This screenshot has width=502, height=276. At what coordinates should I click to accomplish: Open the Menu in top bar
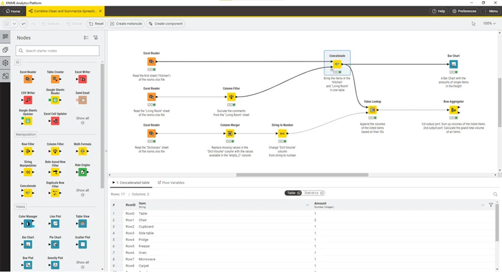(x=491, y=11)
